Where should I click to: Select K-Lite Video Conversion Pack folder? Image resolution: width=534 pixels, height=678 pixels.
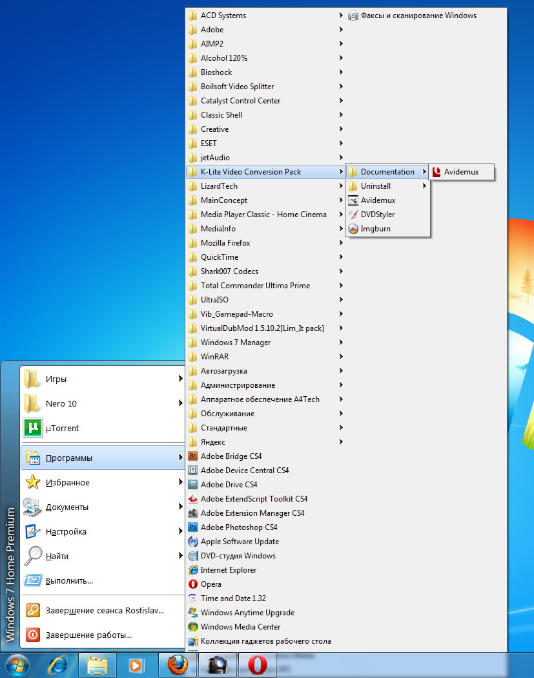tap(265, 172)
